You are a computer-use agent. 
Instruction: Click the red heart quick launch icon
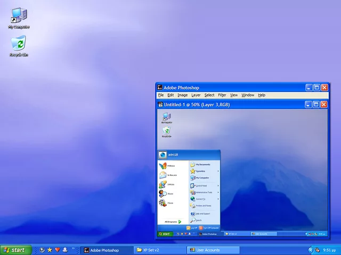(58, 250)
